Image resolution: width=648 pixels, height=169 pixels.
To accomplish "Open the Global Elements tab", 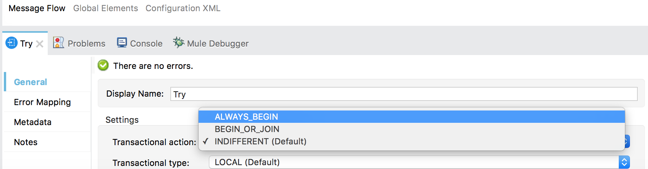I will 105,8.
